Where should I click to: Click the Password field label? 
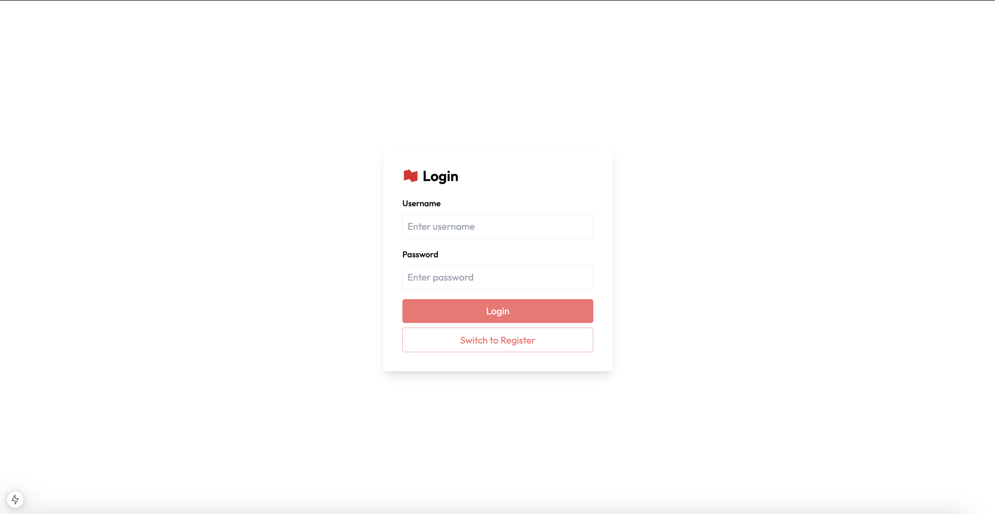420,254
